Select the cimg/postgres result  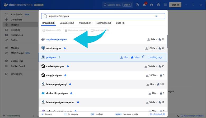(103, 75)
